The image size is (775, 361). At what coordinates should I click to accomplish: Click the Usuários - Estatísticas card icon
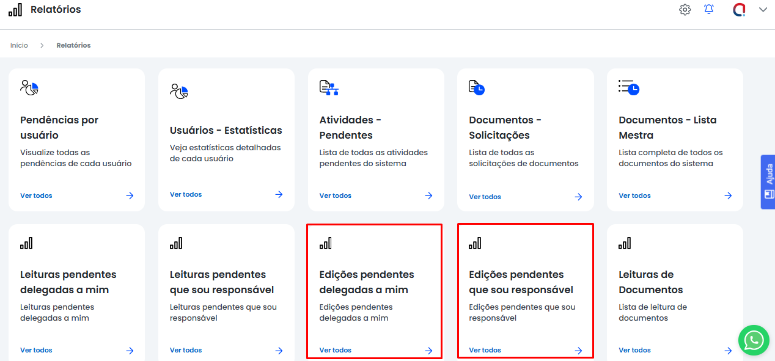click(x=179, y=92)
